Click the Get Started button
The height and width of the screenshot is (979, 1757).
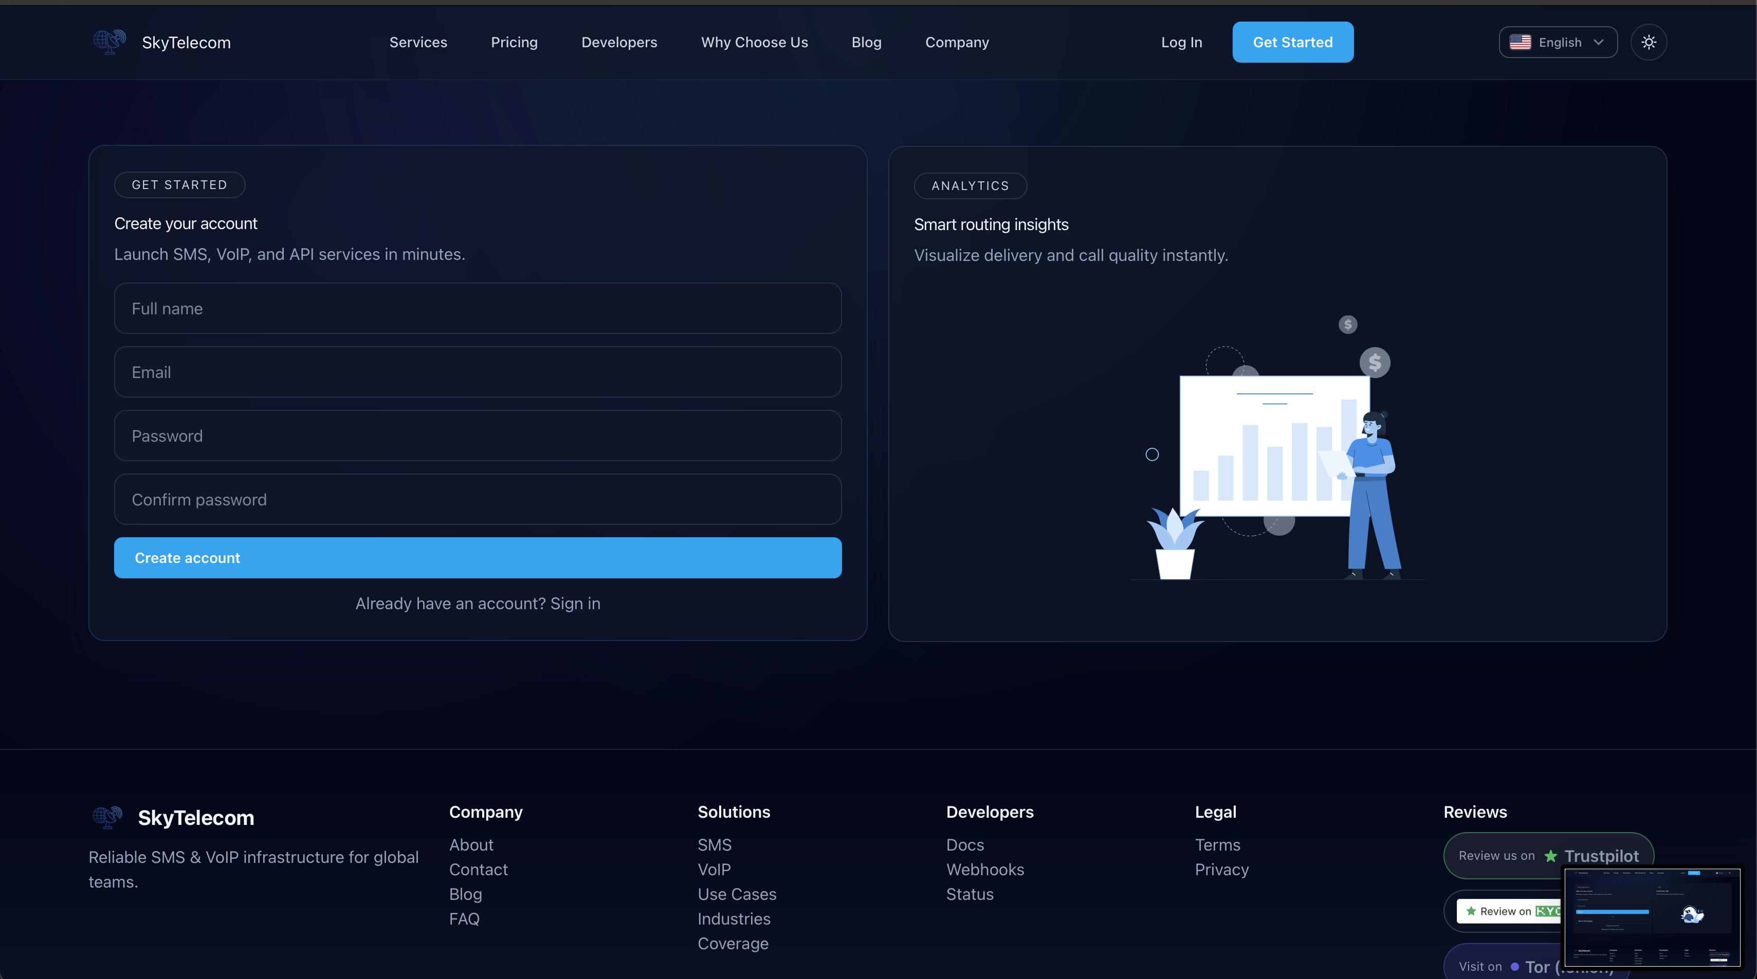pos(1292,42)
